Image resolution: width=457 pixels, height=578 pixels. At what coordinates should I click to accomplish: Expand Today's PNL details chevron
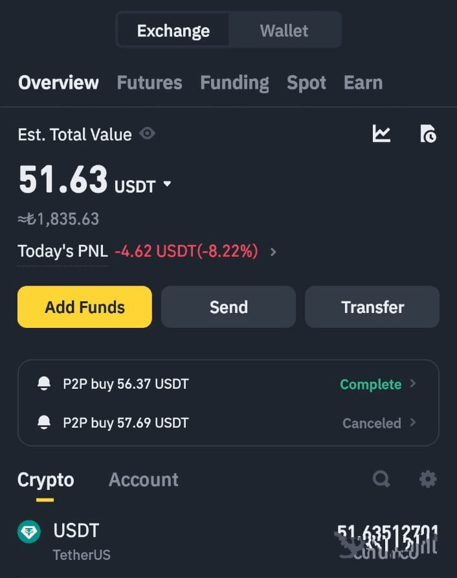click(273, 251)
